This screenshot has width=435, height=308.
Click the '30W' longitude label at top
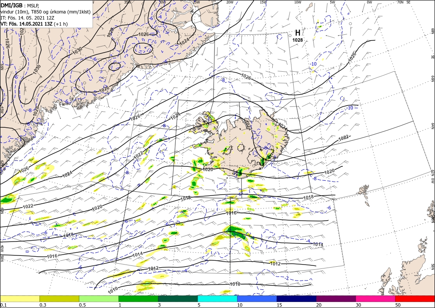click(163, 2)
